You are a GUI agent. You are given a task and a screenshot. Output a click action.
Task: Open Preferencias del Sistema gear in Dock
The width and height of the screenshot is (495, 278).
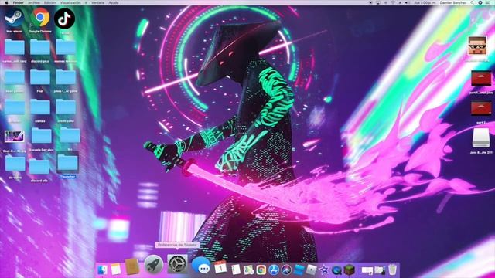(x=177, y=264)
